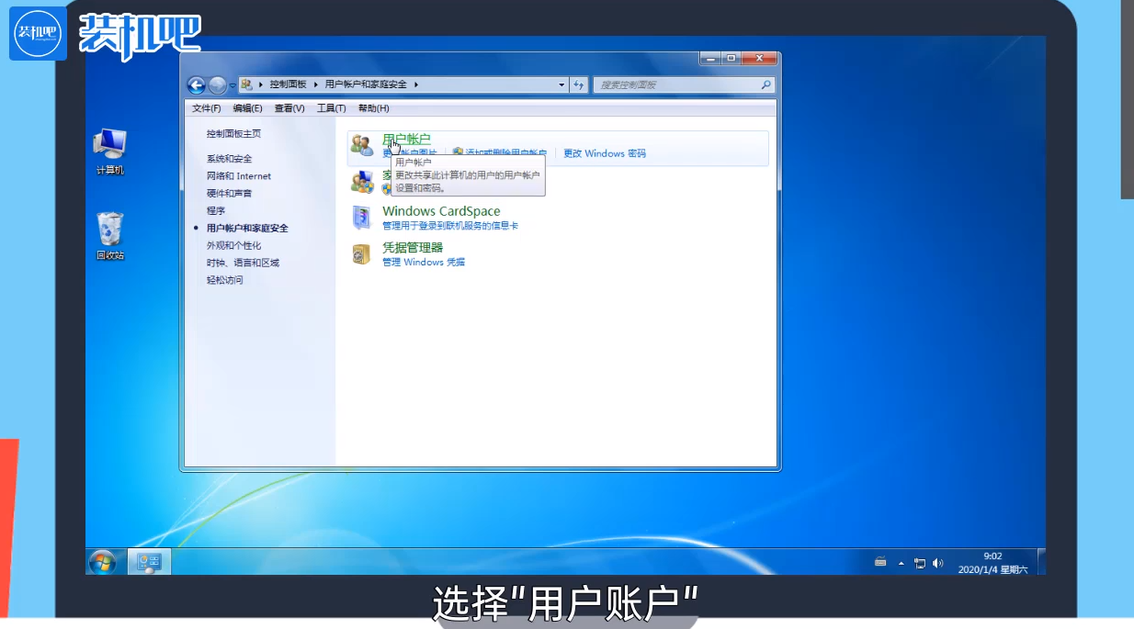Click 更改 Windows 密码 link
Screen dimensions: 1134x629
[605, 153]
